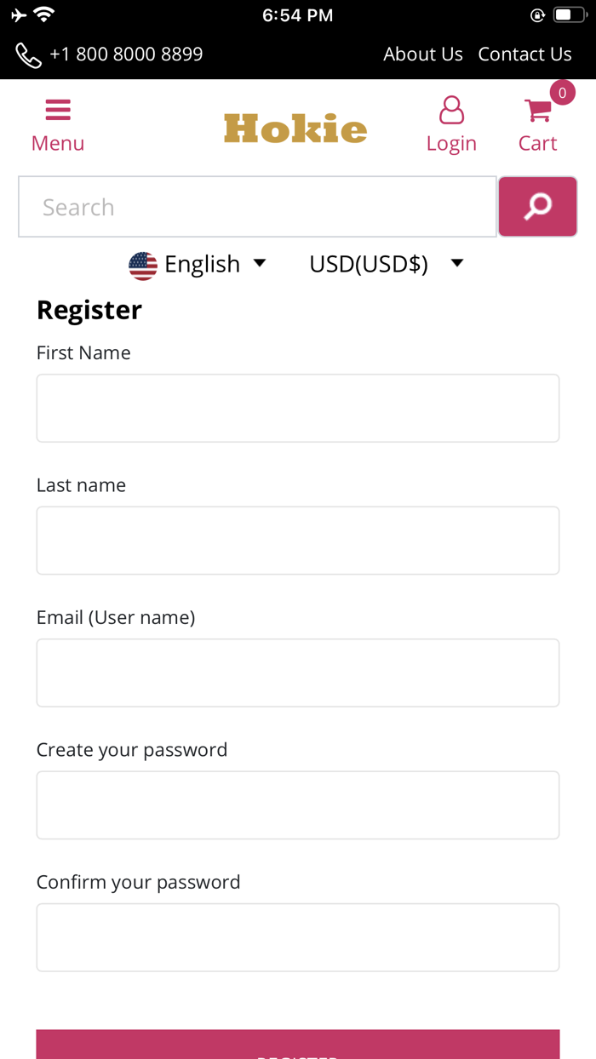This screenshot has height=1059, width=596.
Task: Click the Create your password field
Action: pos(298,805)
